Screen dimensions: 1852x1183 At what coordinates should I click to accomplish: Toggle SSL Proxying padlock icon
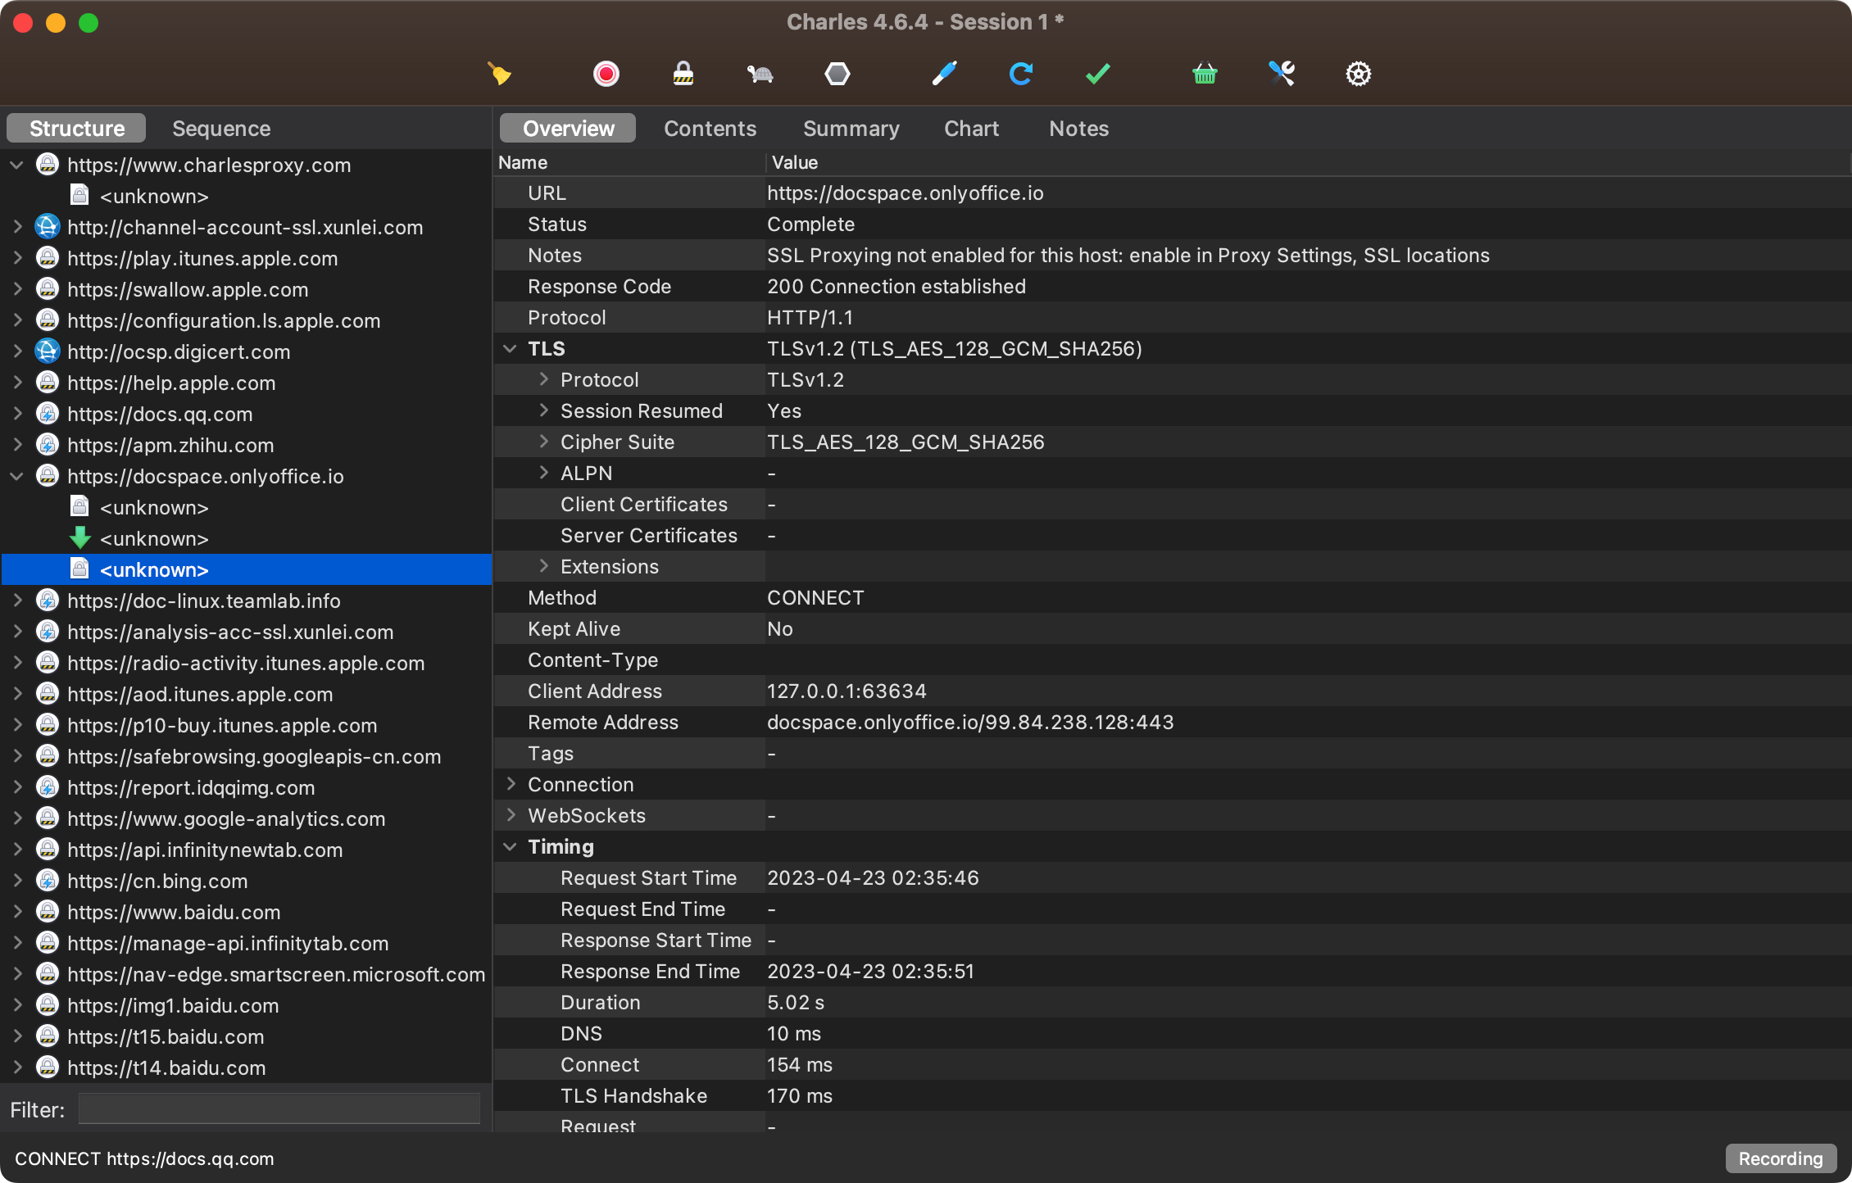point(683,74)
